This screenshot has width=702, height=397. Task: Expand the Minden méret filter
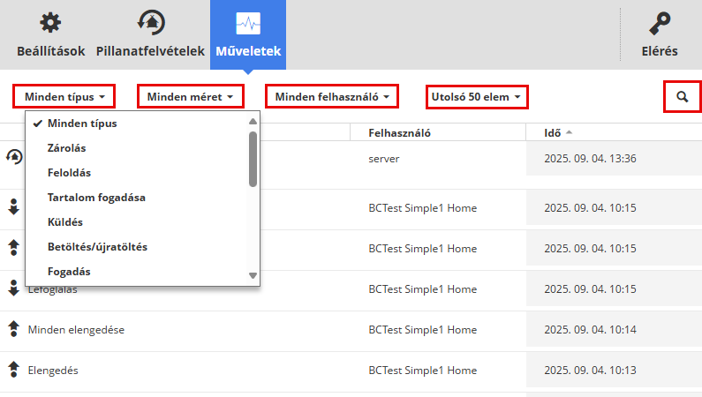point(189,96)
